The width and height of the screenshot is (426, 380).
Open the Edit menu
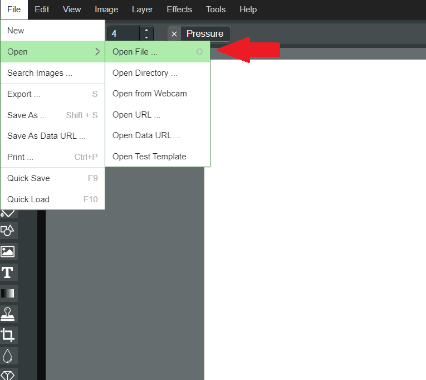pyautogui.click(x=42, y=9)
